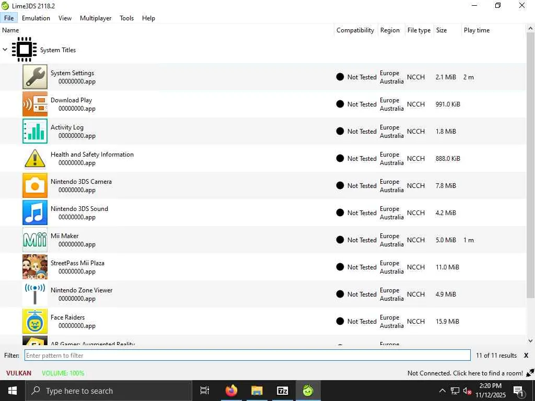The height and width of the screenshot is (401, 535).
Task: Open the Emulation menu
Action: pyautogui.click(x=36, y=18)
